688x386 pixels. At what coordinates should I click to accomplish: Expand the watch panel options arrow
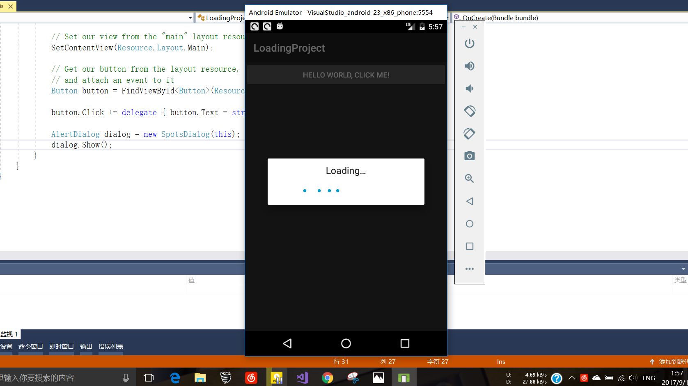point(683,269)
